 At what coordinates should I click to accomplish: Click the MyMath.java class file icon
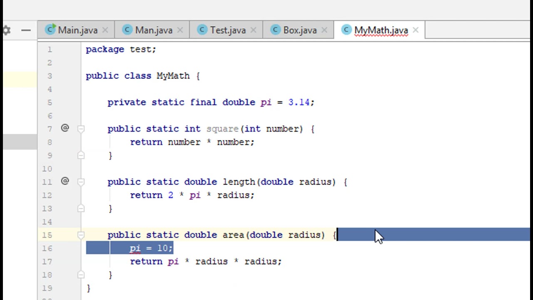click(x=346, y=30)
